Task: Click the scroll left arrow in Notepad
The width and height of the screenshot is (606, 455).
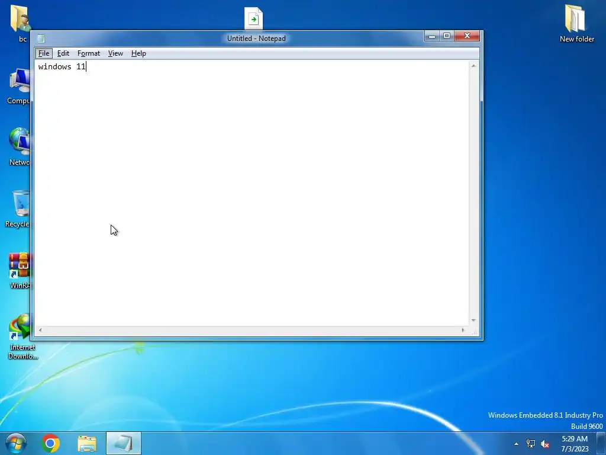Action: click(40, 330)
